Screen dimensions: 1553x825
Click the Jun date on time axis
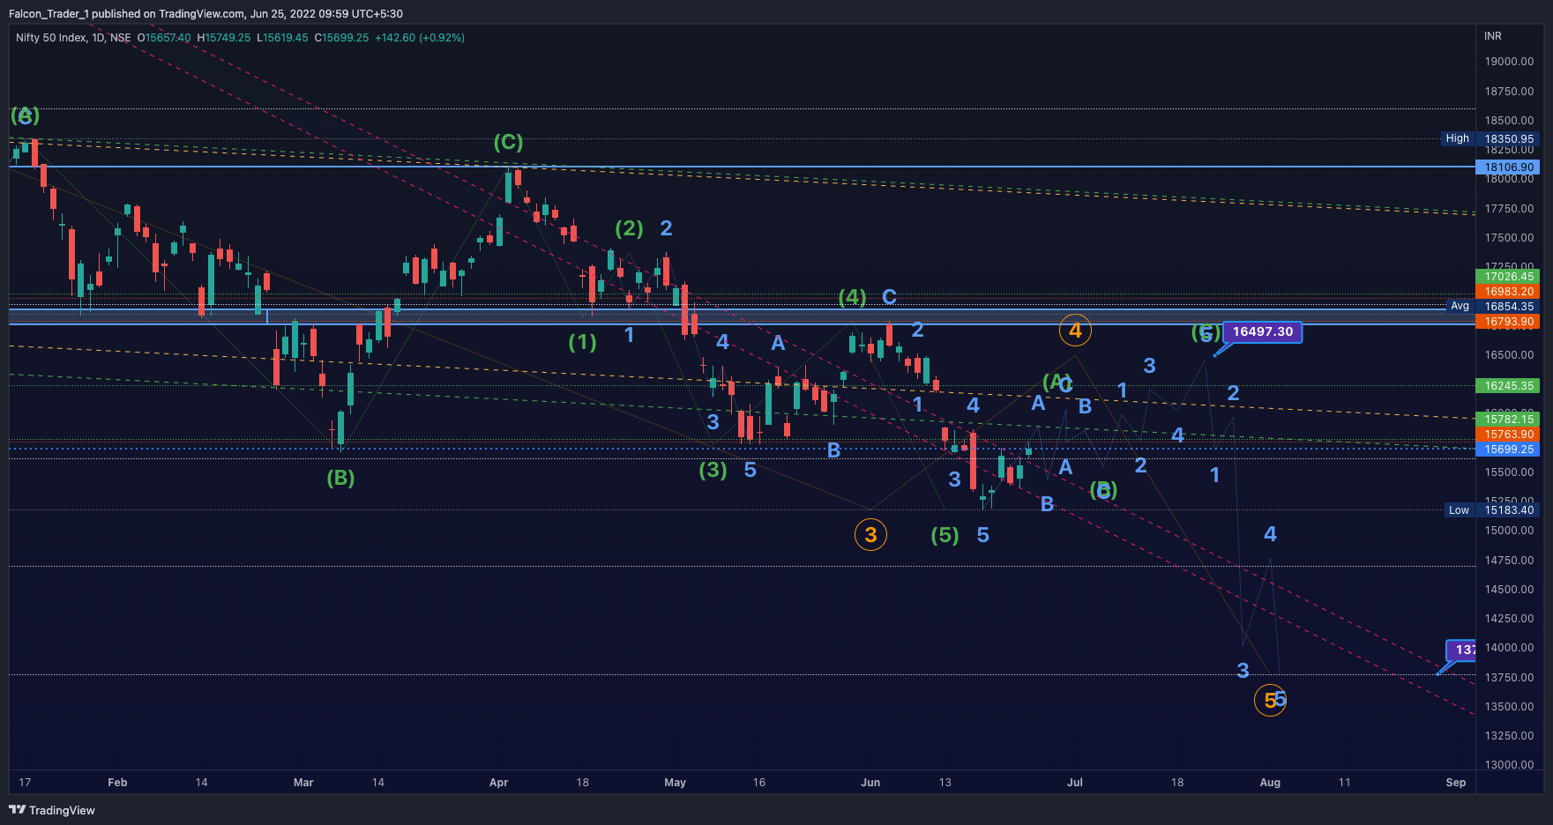click(870, 783)
